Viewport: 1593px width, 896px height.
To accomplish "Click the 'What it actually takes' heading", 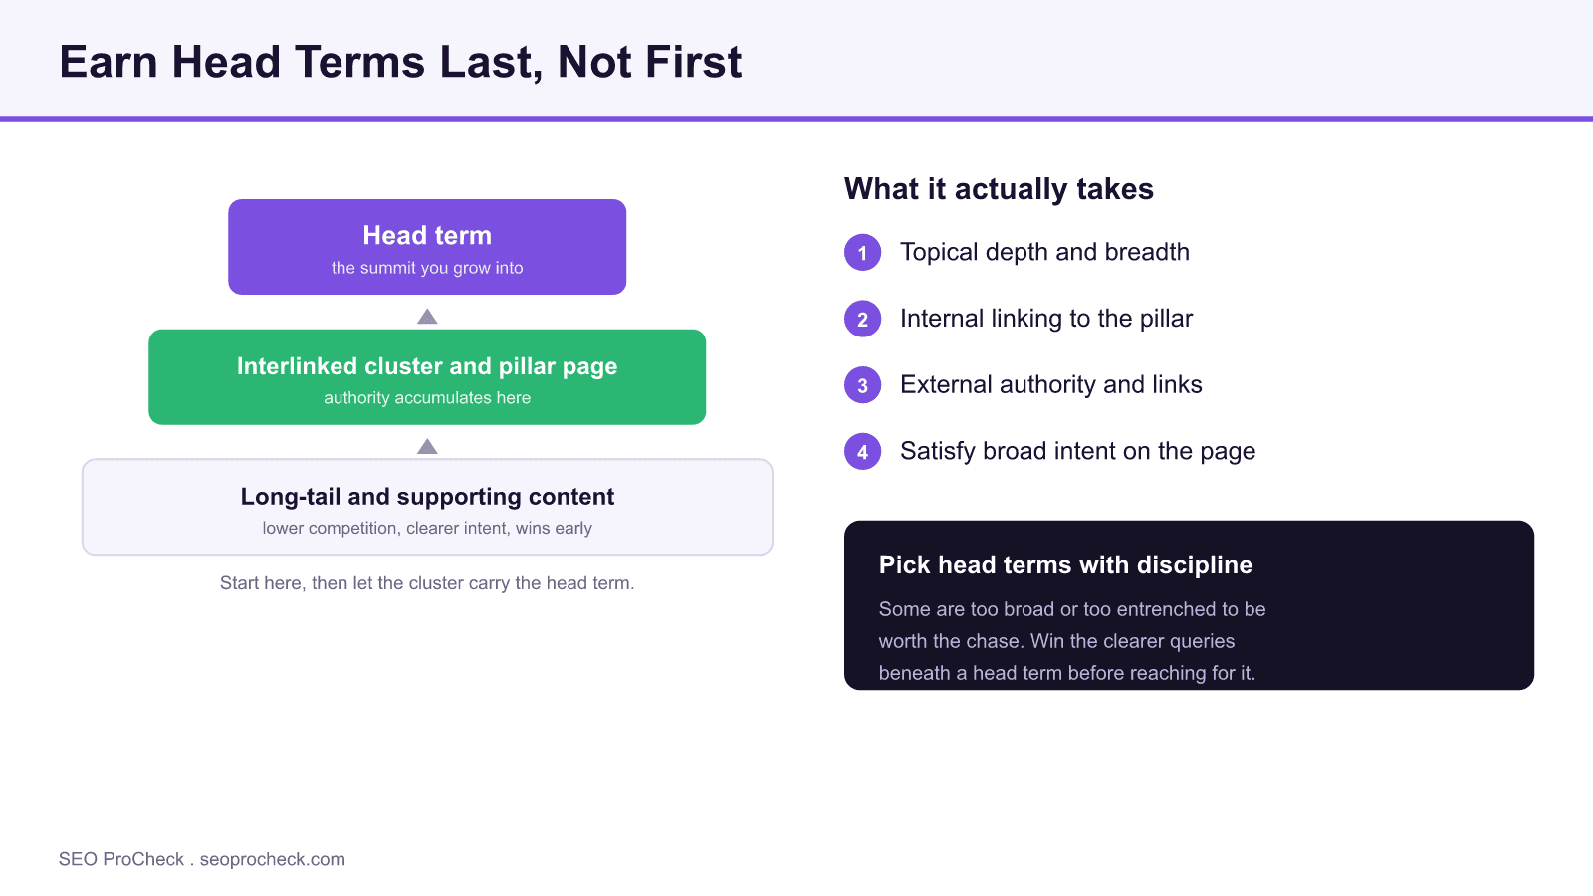I will [x=999, y=189].
